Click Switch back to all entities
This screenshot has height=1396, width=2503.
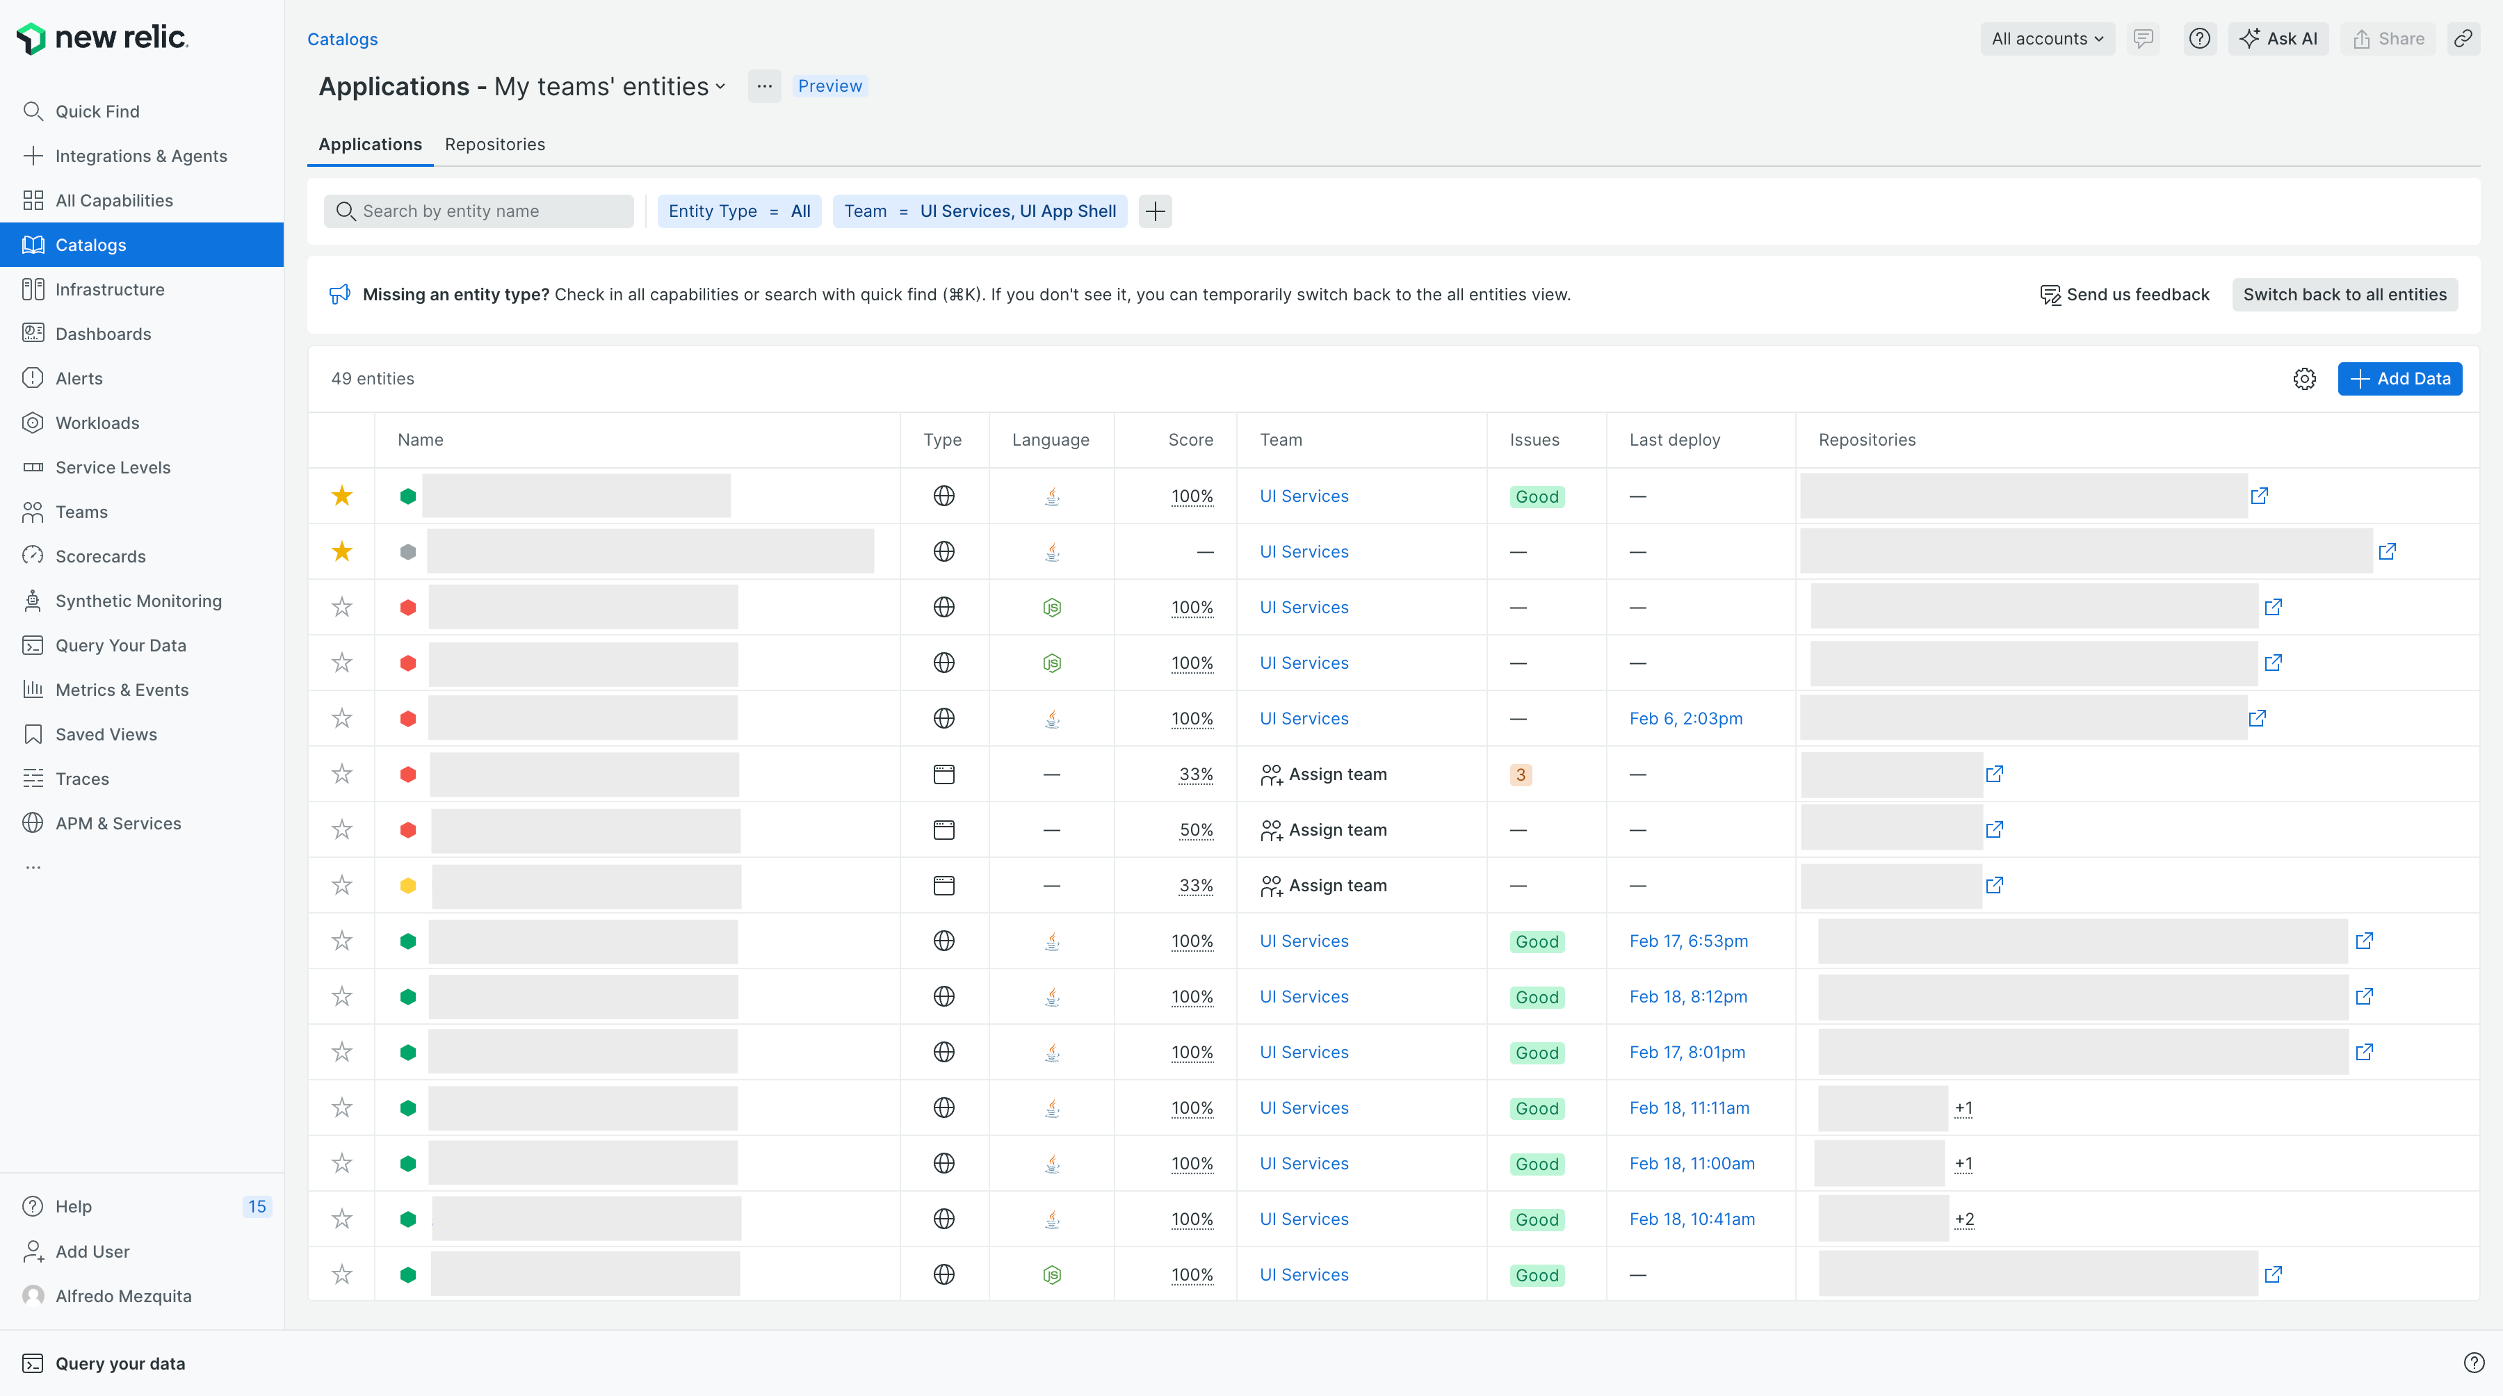pyautogui.click(x=2344, y=295)
